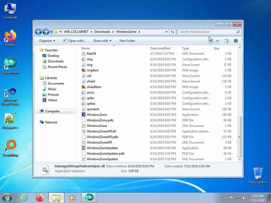
Task: Click the scrollbar down arrow
Action: [240, 160]
